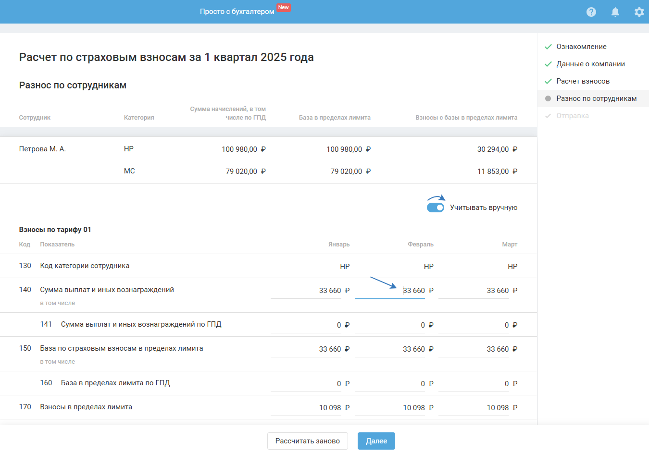The width and height of the screenshot is (649, 453).
Task: Select 'Разнос по сотрудникам' step
Action: pyautogui.click(x=596, y=98)
